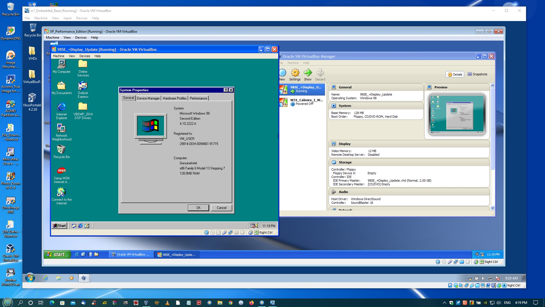Open My Computer icon in Windows 98 desktop
This screenshot has height=307, width=545.
pyautogui.click(x=62, y=67)
